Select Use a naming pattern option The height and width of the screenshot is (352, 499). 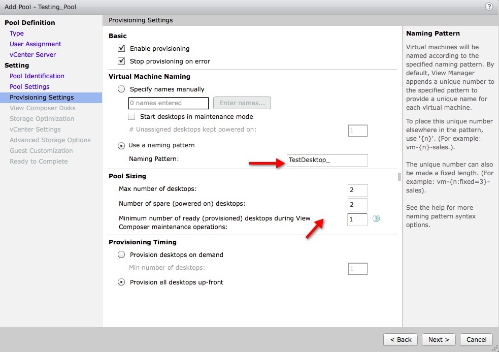pos(121,145)
